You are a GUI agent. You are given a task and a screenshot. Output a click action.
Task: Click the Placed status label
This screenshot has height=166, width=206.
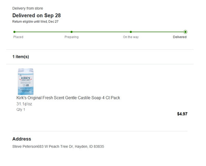(18, 37)
